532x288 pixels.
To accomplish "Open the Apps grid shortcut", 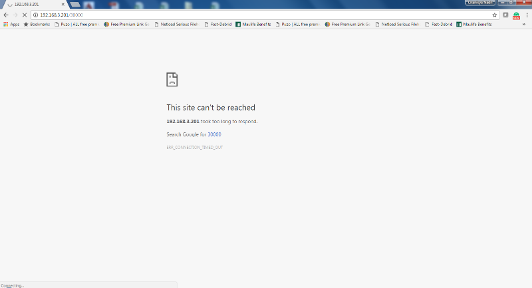I will (11, 24).
